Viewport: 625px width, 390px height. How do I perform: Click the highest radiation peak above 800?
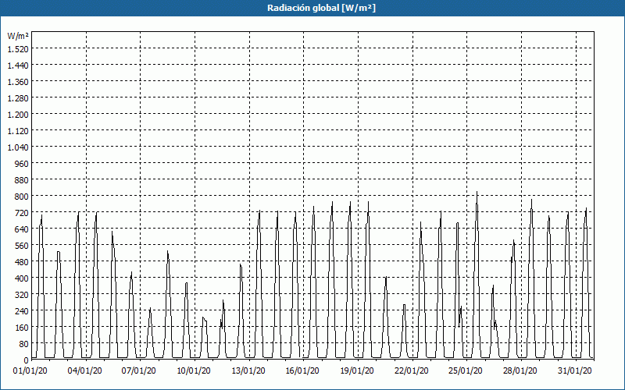pos(477,192)
